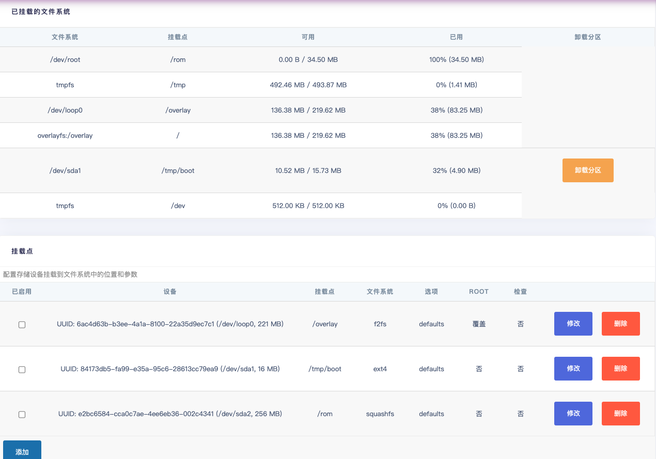Enable the /rom mount point checkbox
Screen dimensions: 656x459
click(22, 415)
